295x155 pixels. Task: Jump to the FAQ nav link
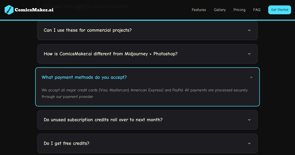click(257, 10)
